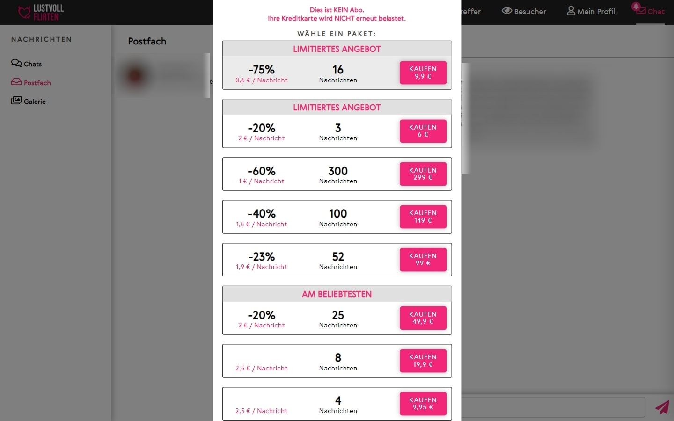Viewport: 674px width, 421px height.
Task: Open Mein Profil via the person icon
Action: pyautogui.click(x=570, y=10)
